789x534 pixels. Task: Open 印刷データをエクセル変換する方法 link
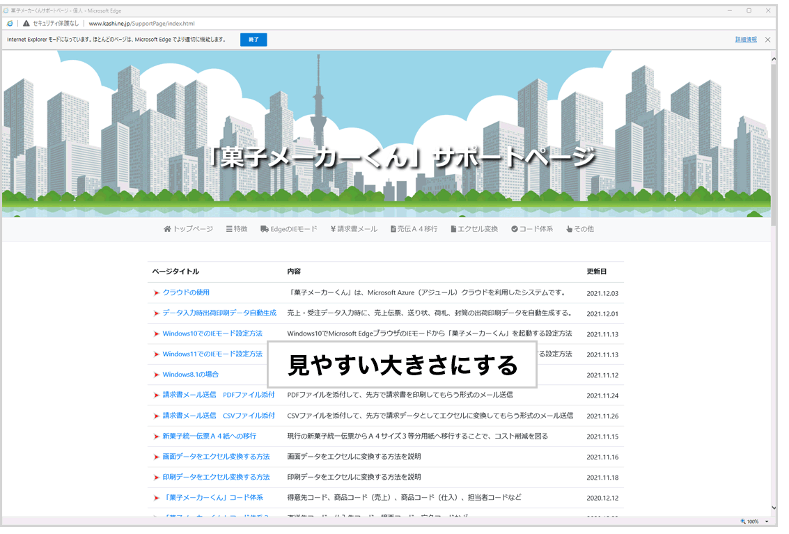(x=216, y=477)
